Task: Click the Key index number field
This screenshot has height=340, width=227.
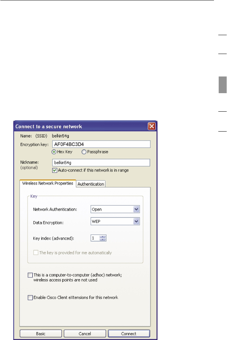Action: [95, 238]
